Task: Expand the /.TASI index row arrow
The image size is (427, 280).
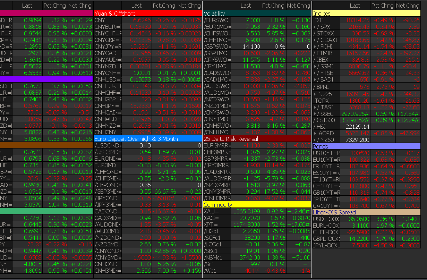Action: click(315, 107)
